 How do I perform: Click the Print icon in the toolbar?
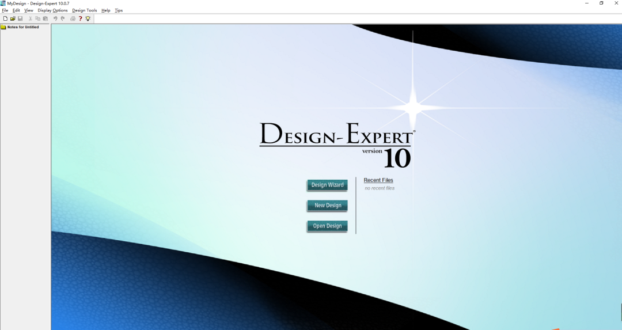[73, 18]
